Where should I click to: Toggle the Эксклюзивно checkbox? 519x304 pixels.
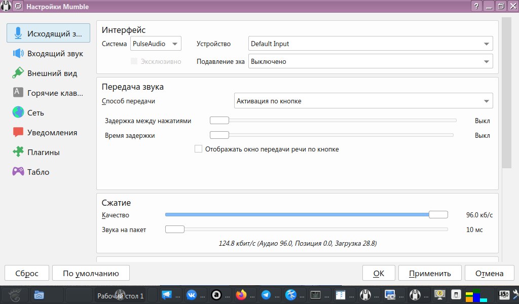[134, 61]
